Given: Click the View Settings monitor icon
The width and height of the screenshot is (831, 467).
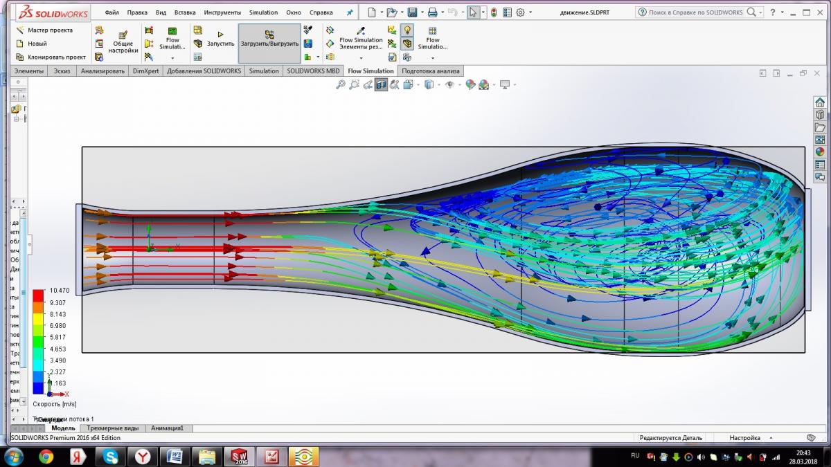Looking at the screenshot, I should (505, 84).
